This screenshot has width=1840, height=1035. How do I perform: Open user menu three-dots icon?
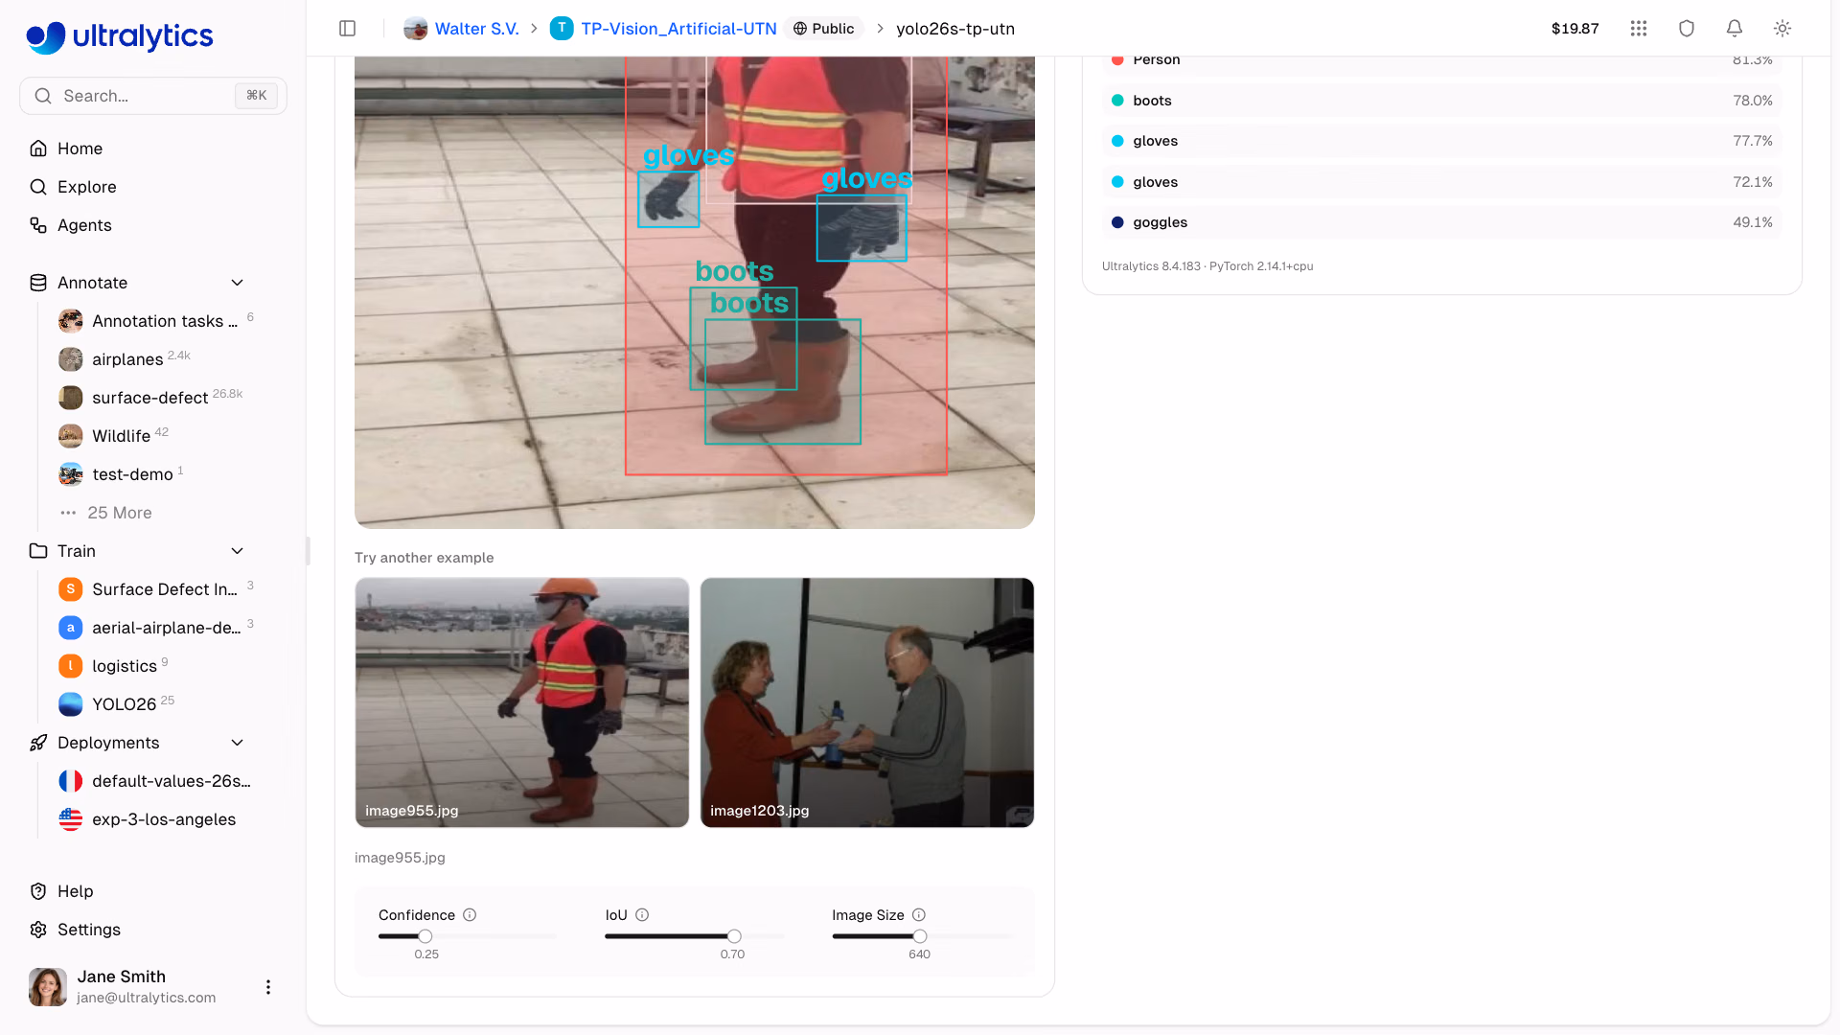tap(268, 987)
